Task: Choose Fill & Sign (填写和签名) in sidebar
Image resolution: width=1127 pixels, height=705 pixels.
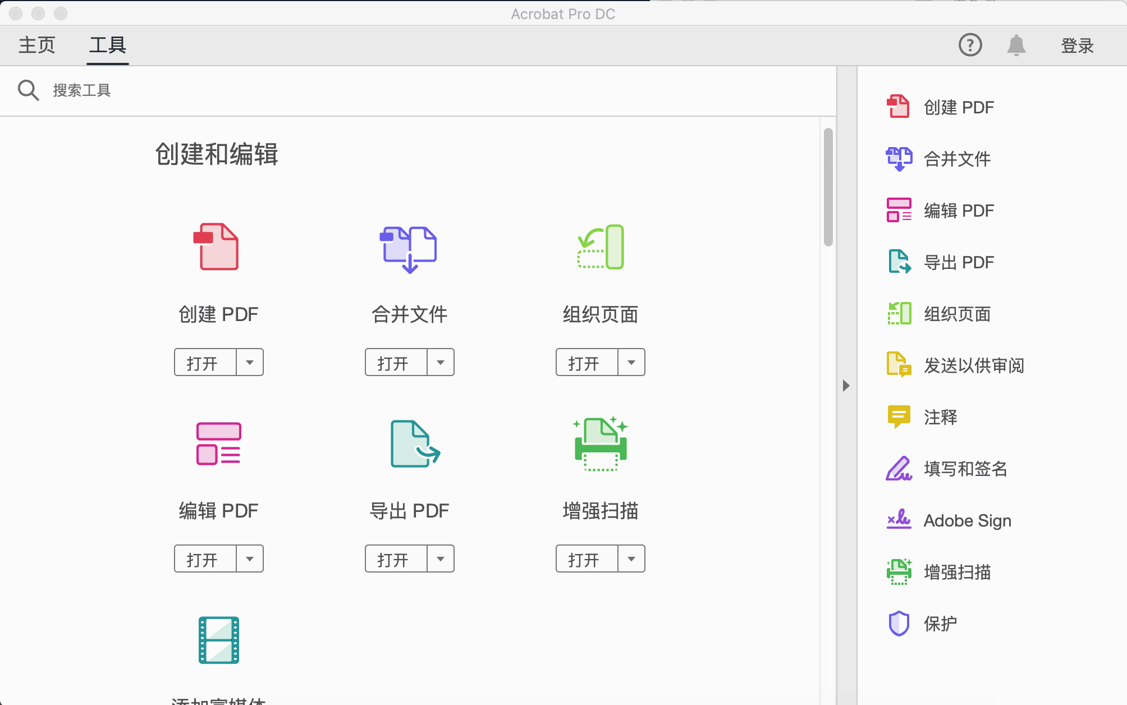Action: (964, 469)
